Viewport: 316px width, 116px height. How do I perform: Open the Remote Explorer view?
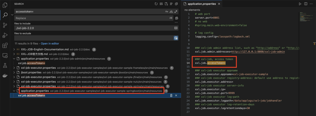[5, 56]
